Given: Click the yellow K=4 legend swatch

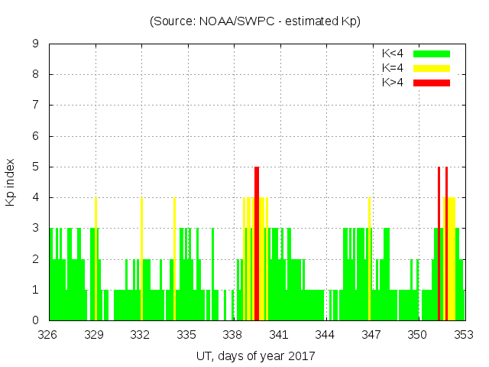Looking at the screenshot, I should pyautogui.click(x=432, y=68).
